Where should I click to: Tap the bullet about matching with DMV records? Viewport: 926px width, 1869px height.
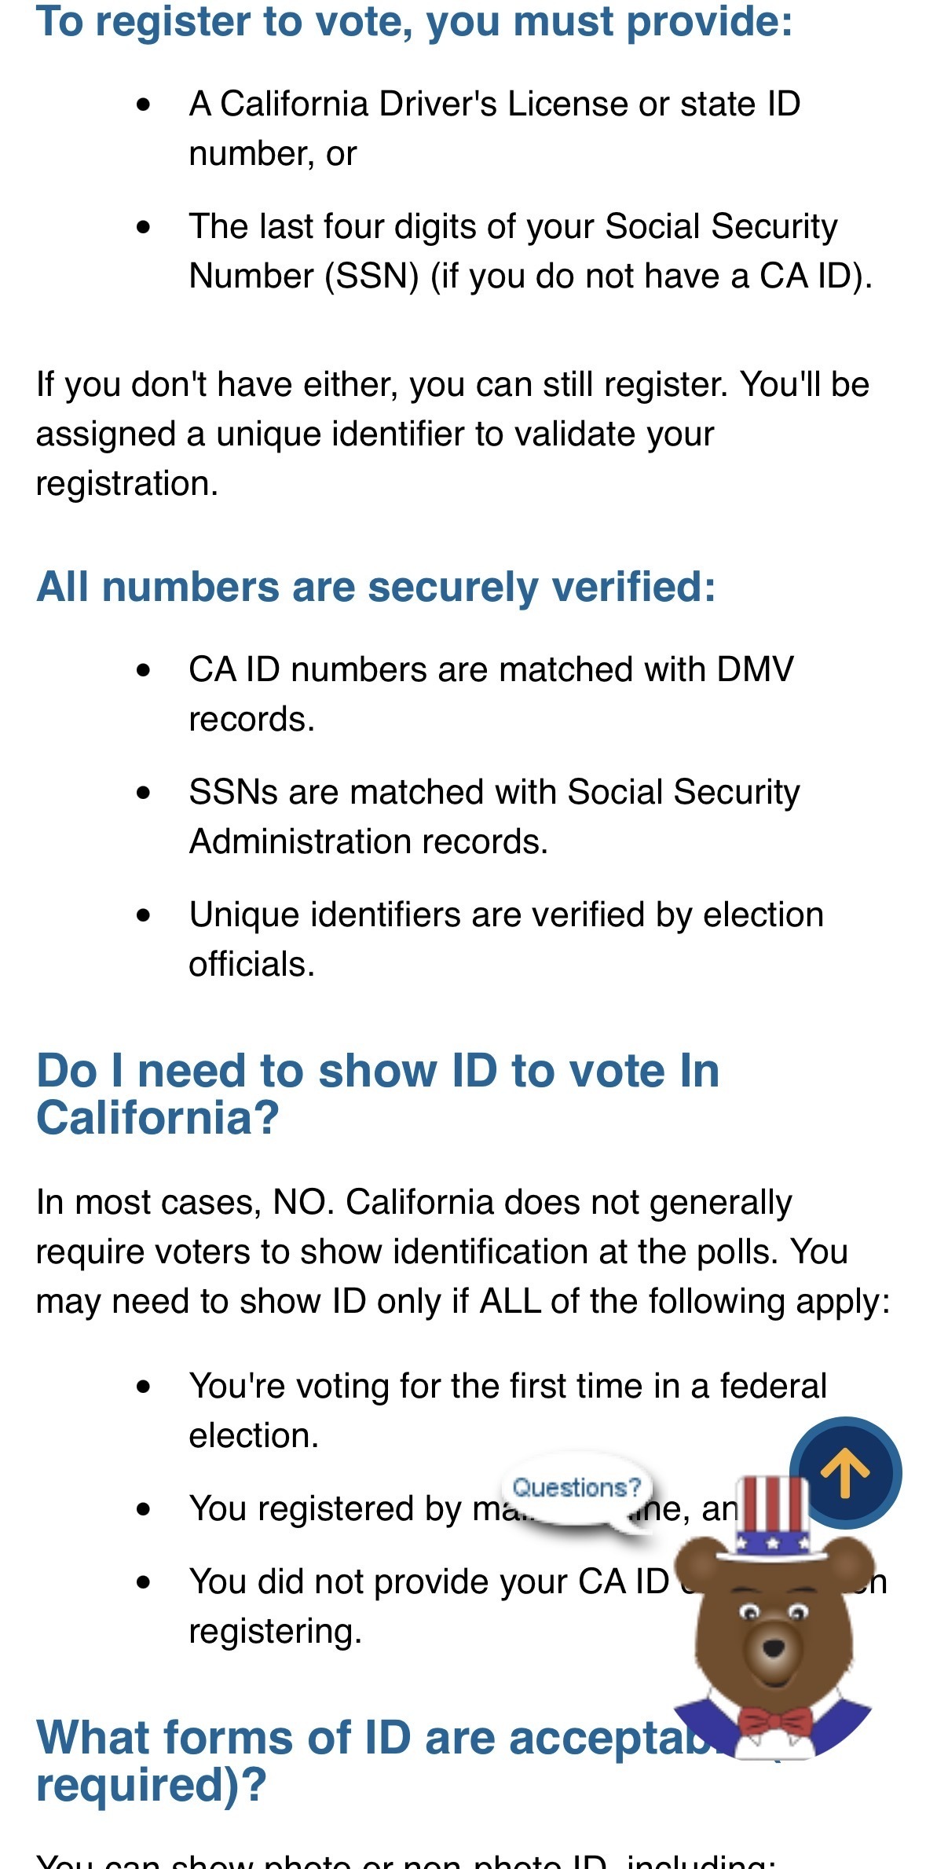point(491,694)
